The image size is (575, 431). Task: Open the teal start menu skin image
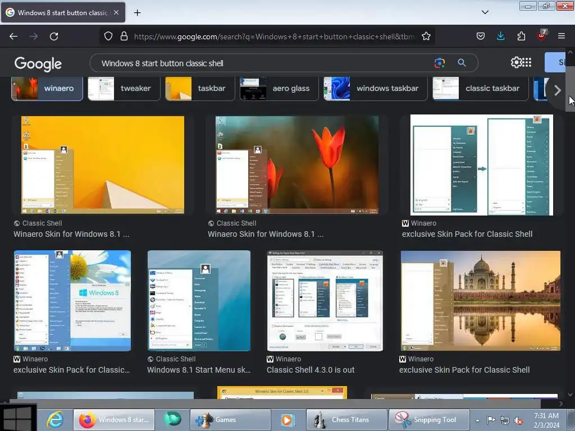[x=481, y=165]
